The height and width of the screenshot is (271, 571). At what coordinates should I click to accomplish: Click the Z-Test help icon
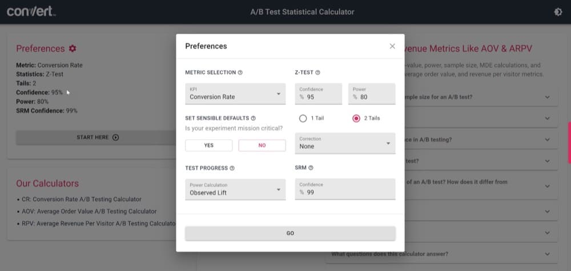317,72
